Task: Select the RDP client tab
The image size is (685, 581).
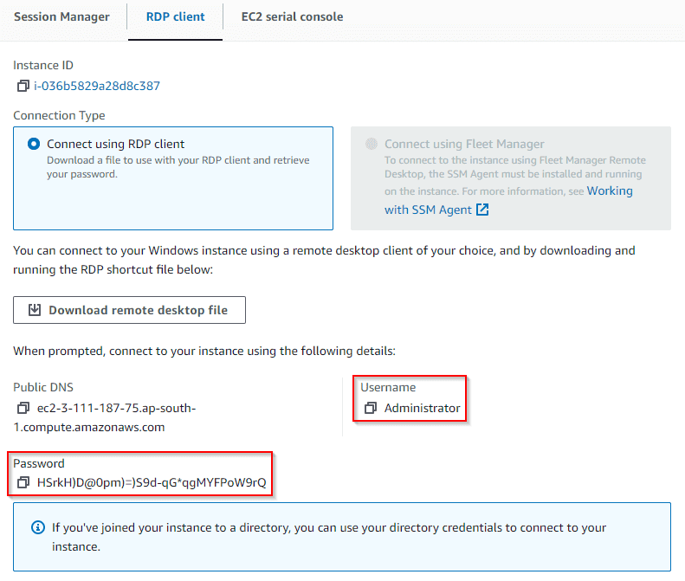Action: (x=176, y=16)
